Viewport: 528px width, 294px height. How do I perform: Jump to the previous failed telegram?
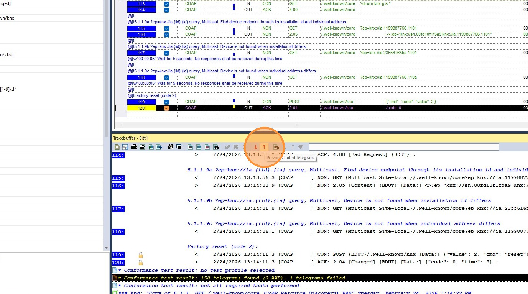coord(264,147)
